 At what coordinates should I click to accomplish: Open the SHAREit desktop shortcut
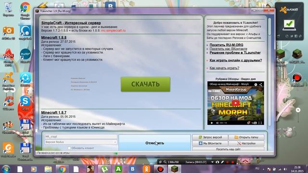pyautogui.click(x=25, y=79)
